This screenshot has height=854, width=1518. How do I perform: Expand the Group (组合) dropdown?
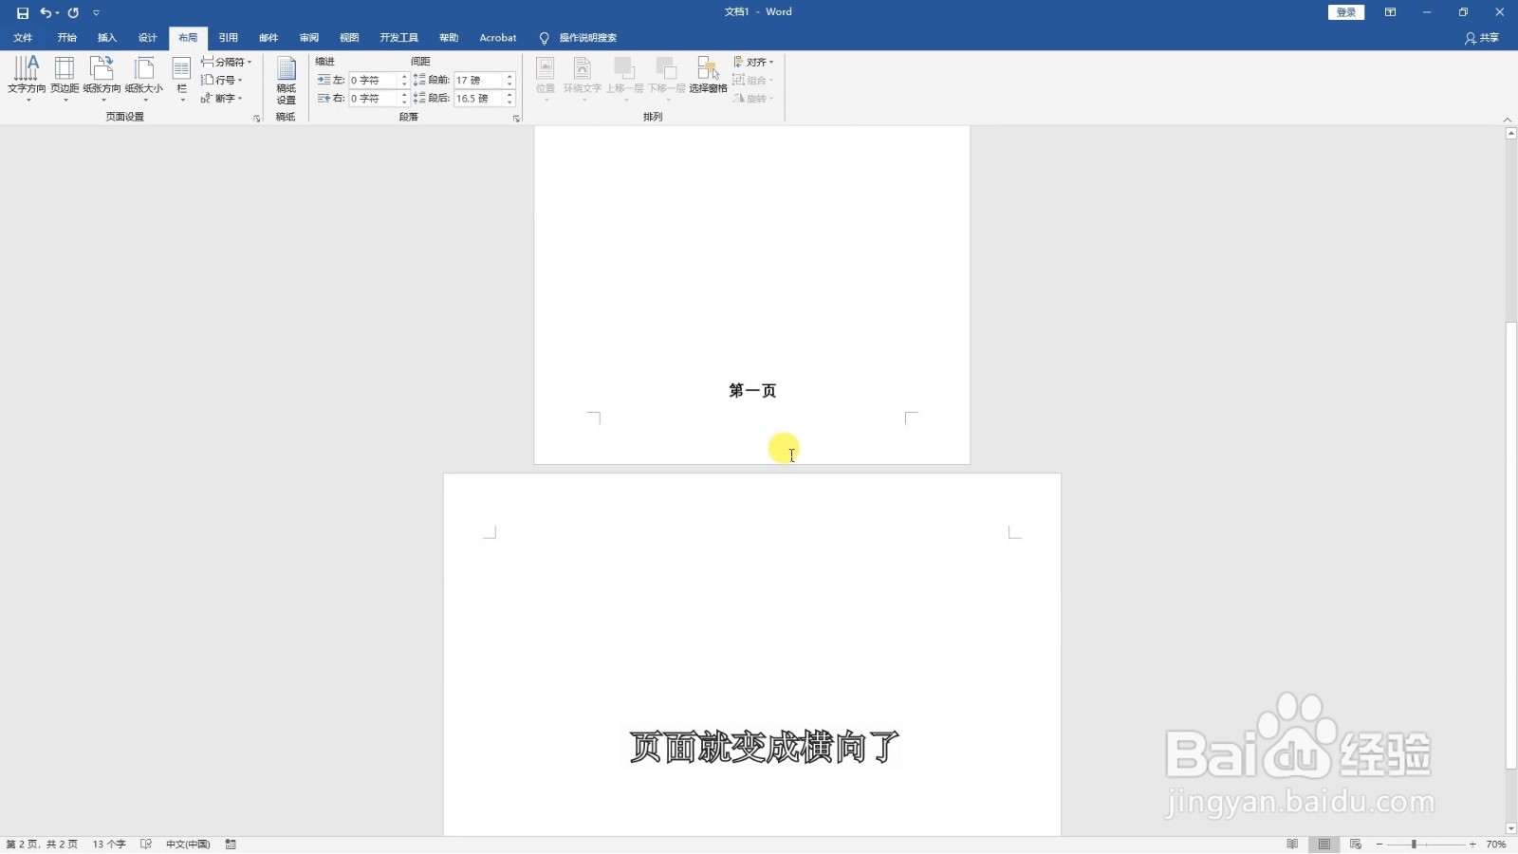point(753,80)
